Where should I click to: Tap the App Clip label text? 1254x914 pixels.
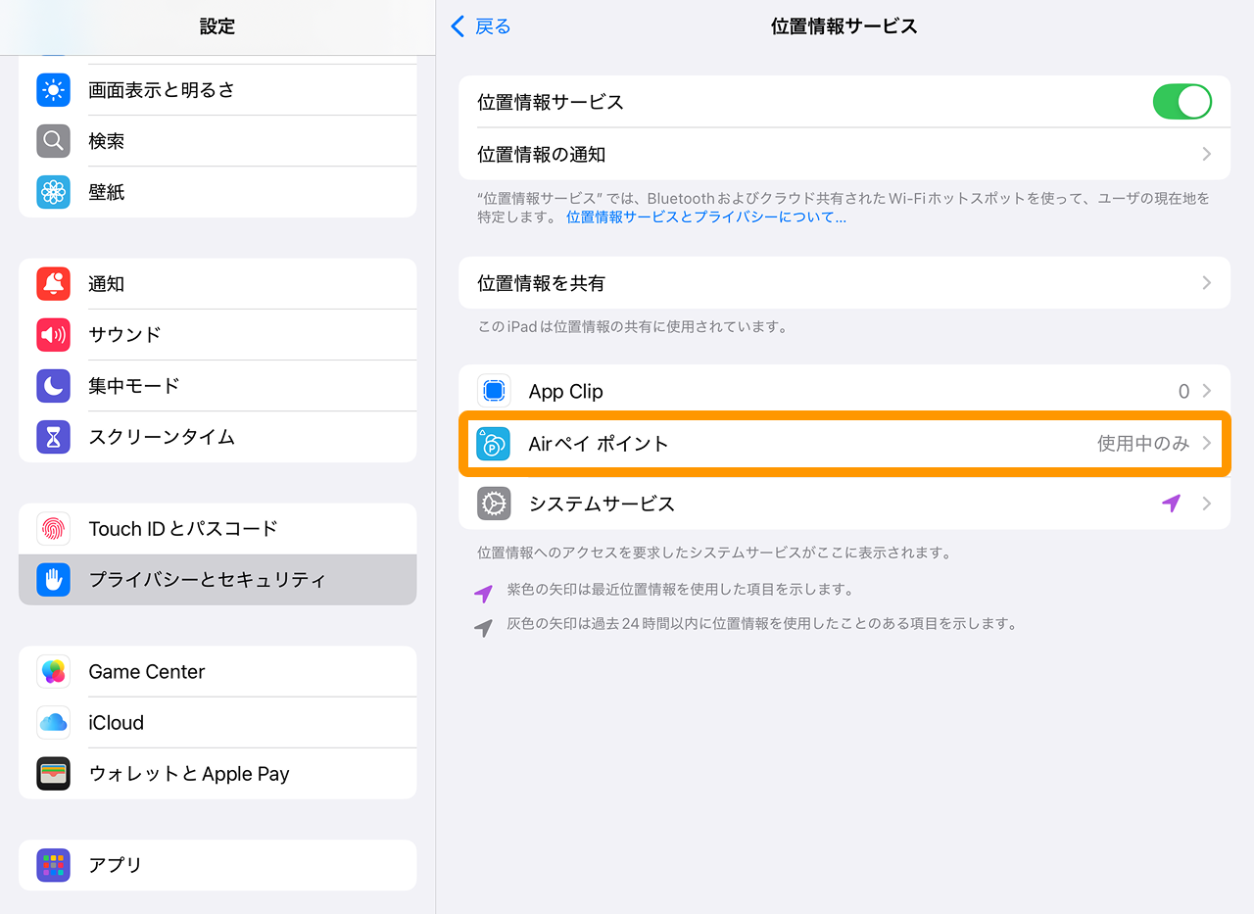(x=566, y=391)
